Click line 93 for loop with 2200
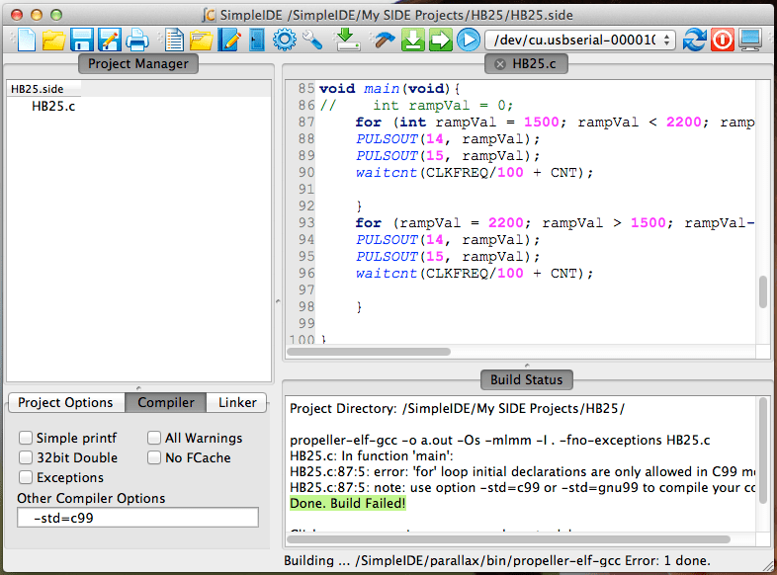The width and height of the screenshot is (777, 575). 555,223
